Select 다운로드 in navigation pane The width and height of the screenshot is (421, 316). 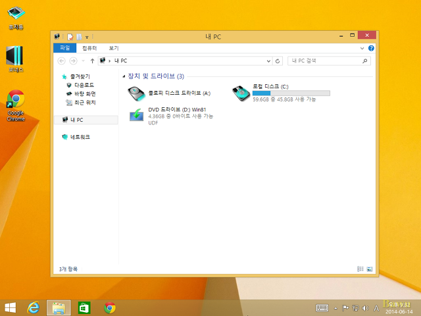[x=84, y=85]
